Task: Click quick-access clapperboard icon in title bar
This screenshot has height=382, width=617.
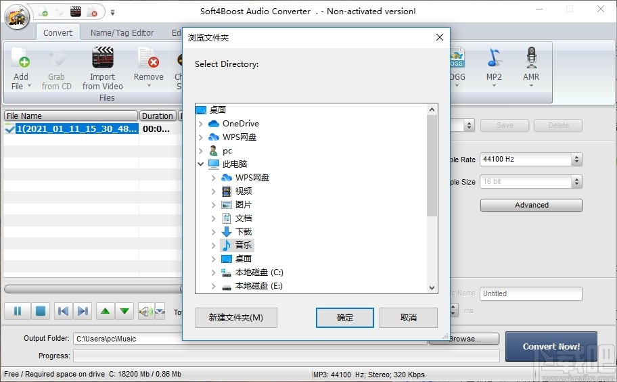Action: point(76,11)
